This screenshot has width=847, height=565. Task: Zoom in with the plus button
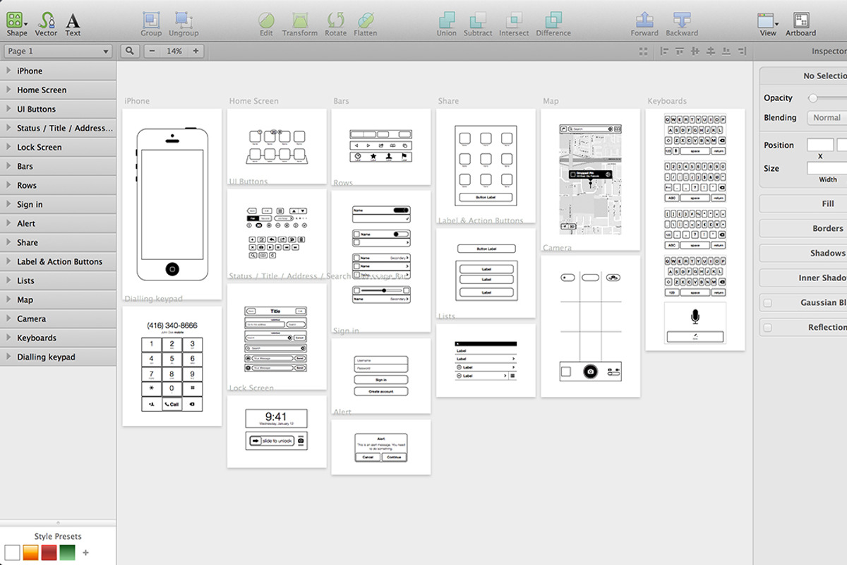click(x=196, y=51)
